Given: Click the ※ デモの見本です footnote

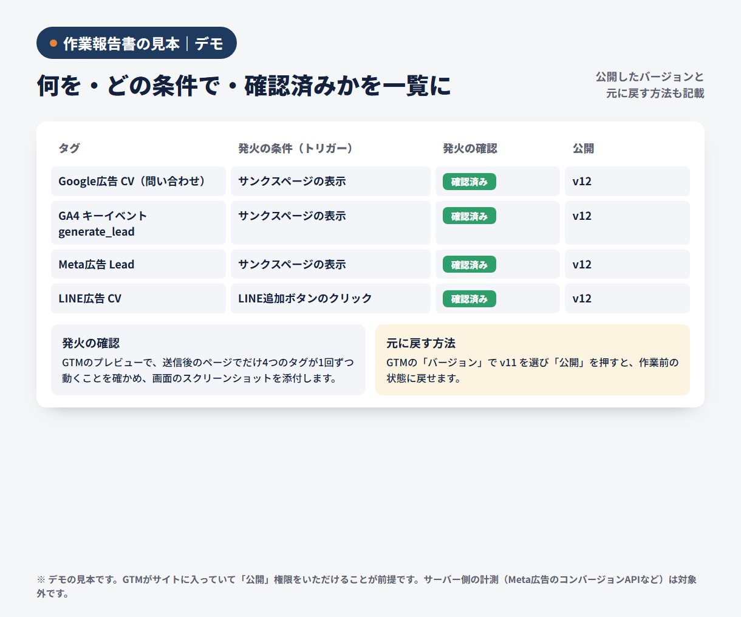Looking at the screenshot, I should click(x=367, y=587).
